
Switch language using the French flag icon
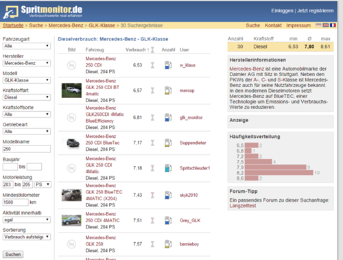[333, 25]
